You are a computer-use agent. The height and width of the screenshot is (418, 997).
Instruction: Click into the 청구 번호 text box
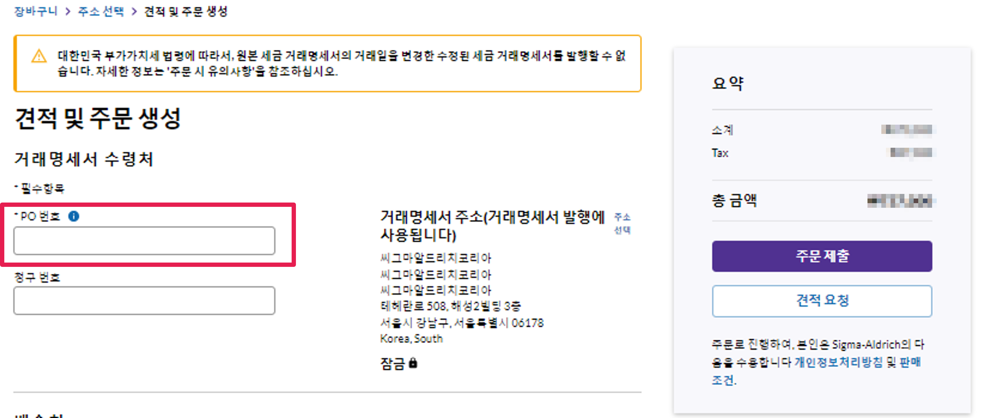(144, 301)
